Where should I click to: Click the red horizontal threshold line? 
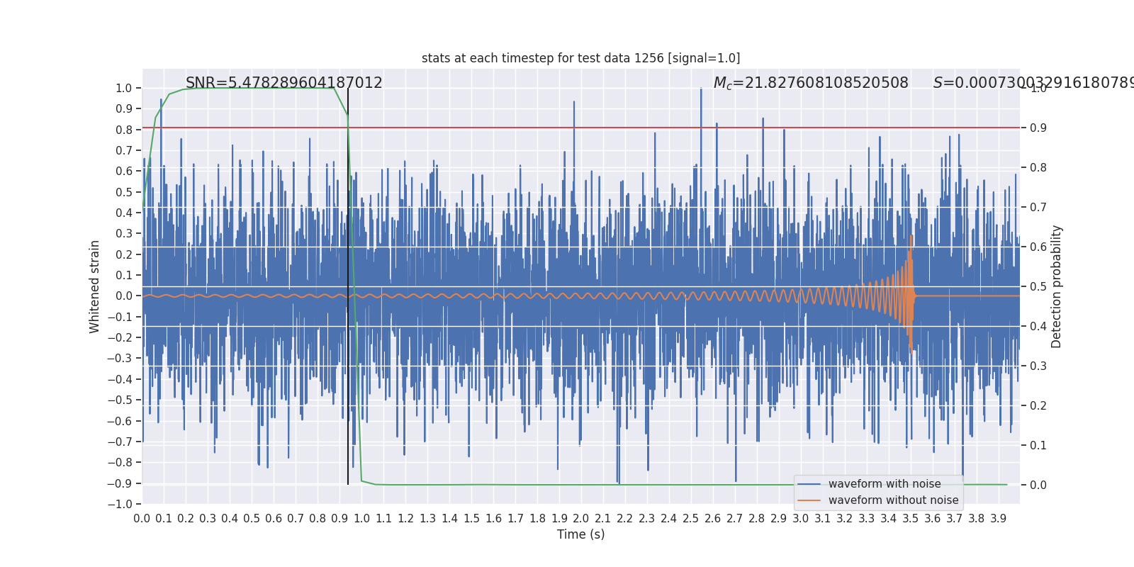tap(580, 128)
